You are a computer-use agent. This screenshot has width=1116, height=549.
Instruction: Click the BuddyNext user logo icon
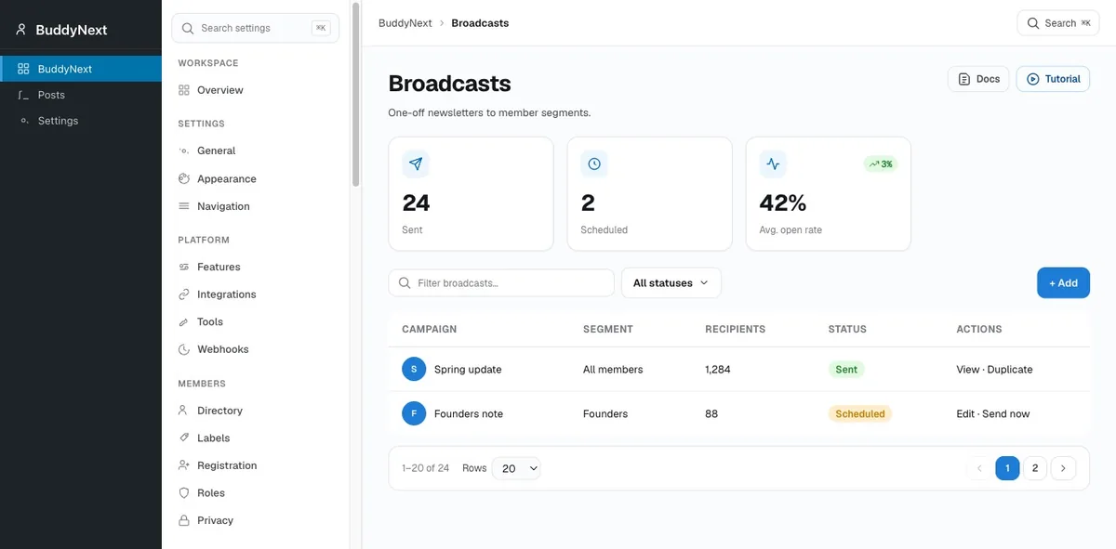click(x=21, y=30)
